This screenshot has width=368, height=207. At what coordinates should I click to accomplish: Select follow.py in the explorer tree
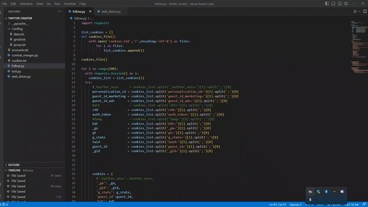[18, 66]
